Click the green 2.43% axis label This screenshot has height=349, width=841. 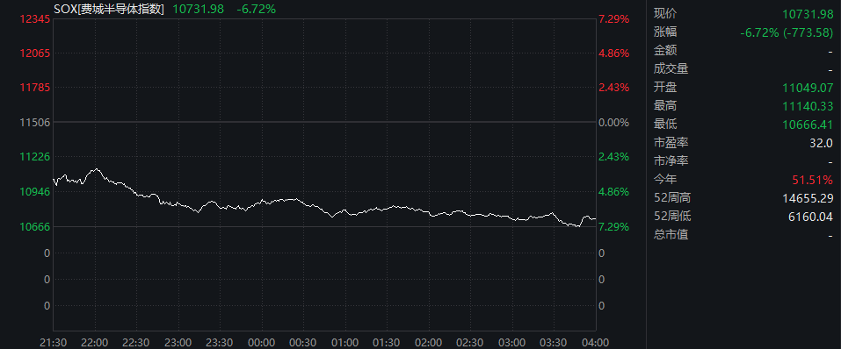point(614,157)
